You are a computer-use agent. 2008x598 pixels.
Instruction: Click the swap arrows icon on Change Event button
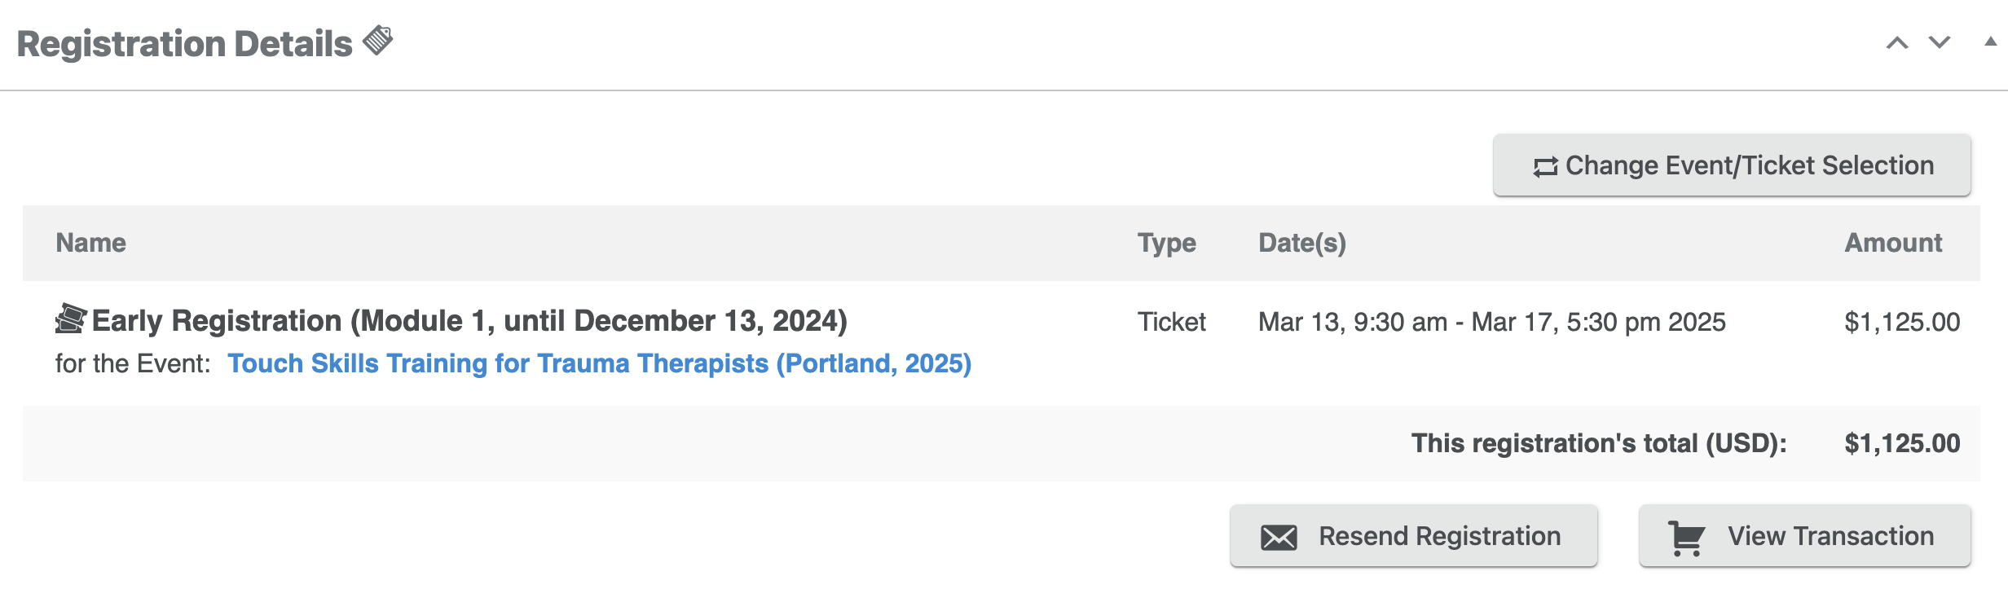coord(1545,166)
